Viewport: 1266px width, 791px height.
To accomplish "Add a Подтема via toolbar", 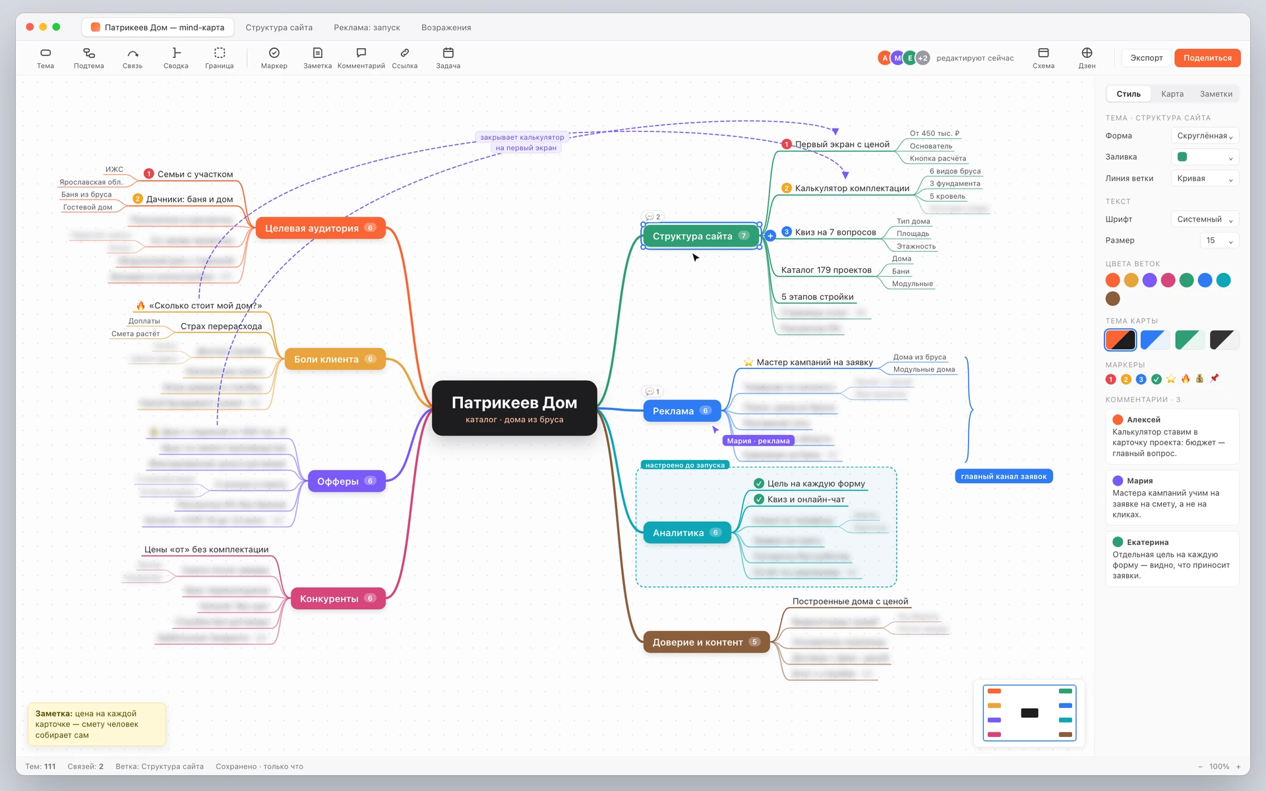I will coord(89,58).
